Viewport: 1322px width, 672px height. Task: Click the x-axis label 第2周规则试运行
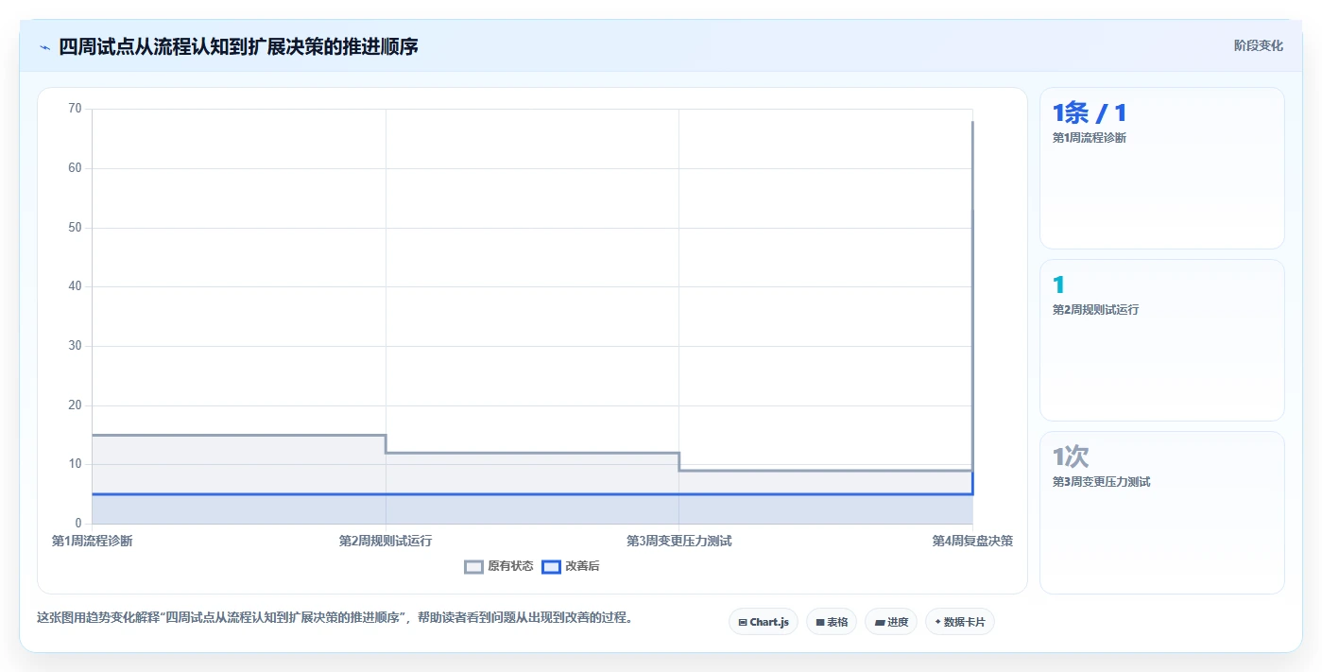pos(386,542)
